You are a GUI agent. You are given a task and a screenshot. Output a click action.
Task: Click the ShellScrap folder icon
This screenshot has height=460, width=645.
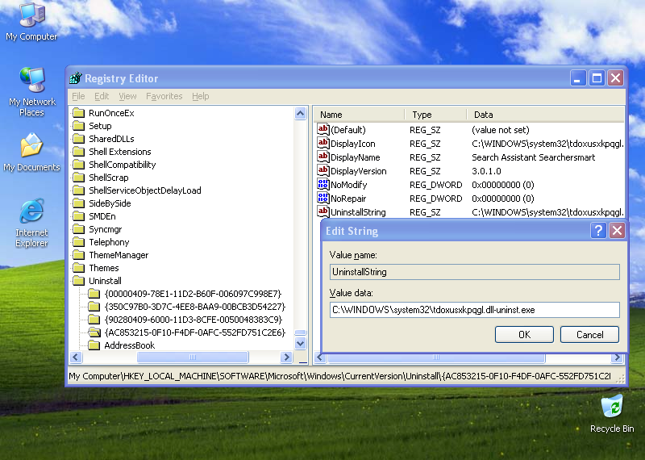click(78, 178)
